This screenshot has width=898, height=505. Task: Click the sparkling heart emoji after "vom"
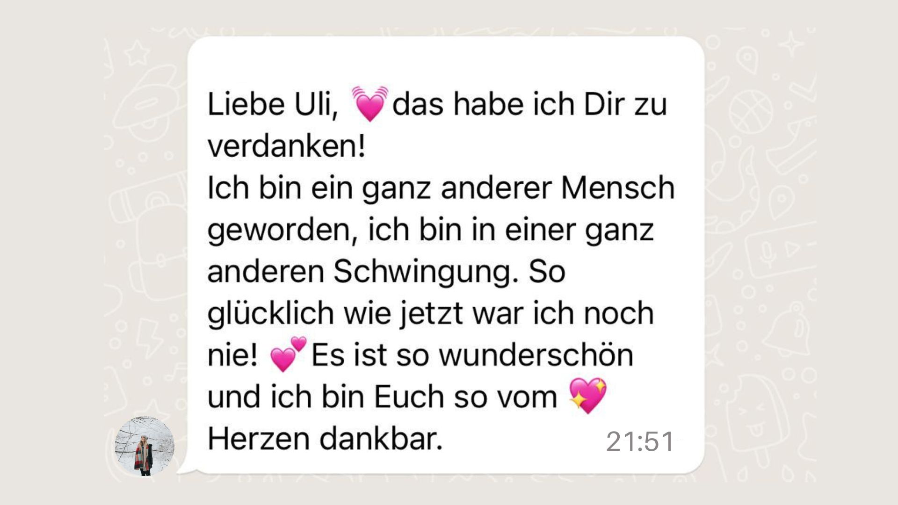coord(587,396)
